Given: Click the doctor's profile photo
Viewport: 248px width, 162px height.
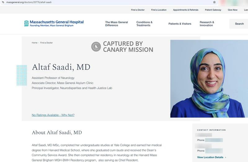Looking at the screenshot, I should (x=209, y=79).
